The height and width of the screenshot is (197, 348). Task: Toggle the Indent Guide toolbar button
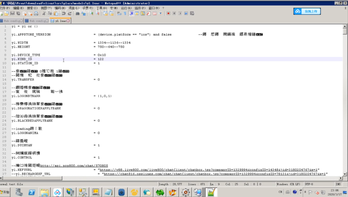(131, 14)
